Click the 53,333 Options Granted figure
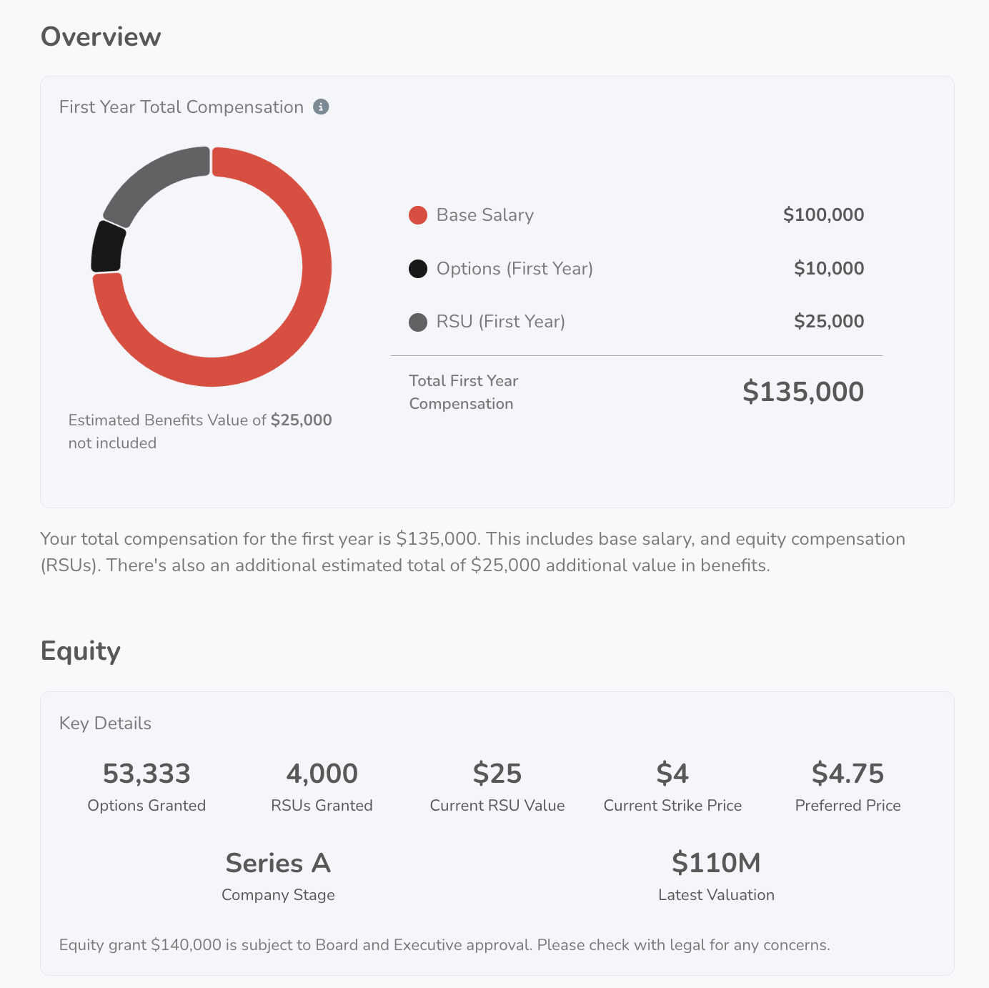Image resolution: width=989 pixels, height=988 pixels. pos(146,774)
